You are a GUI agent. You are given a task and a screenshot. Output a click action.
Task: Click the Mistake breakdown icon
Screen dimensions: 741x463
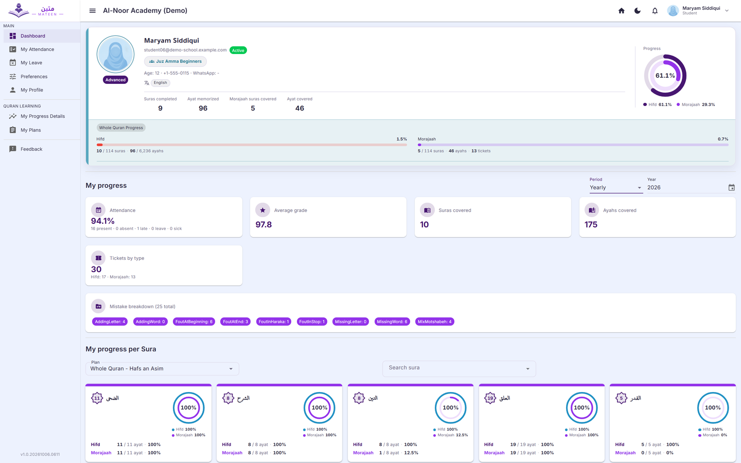[98, 306]
